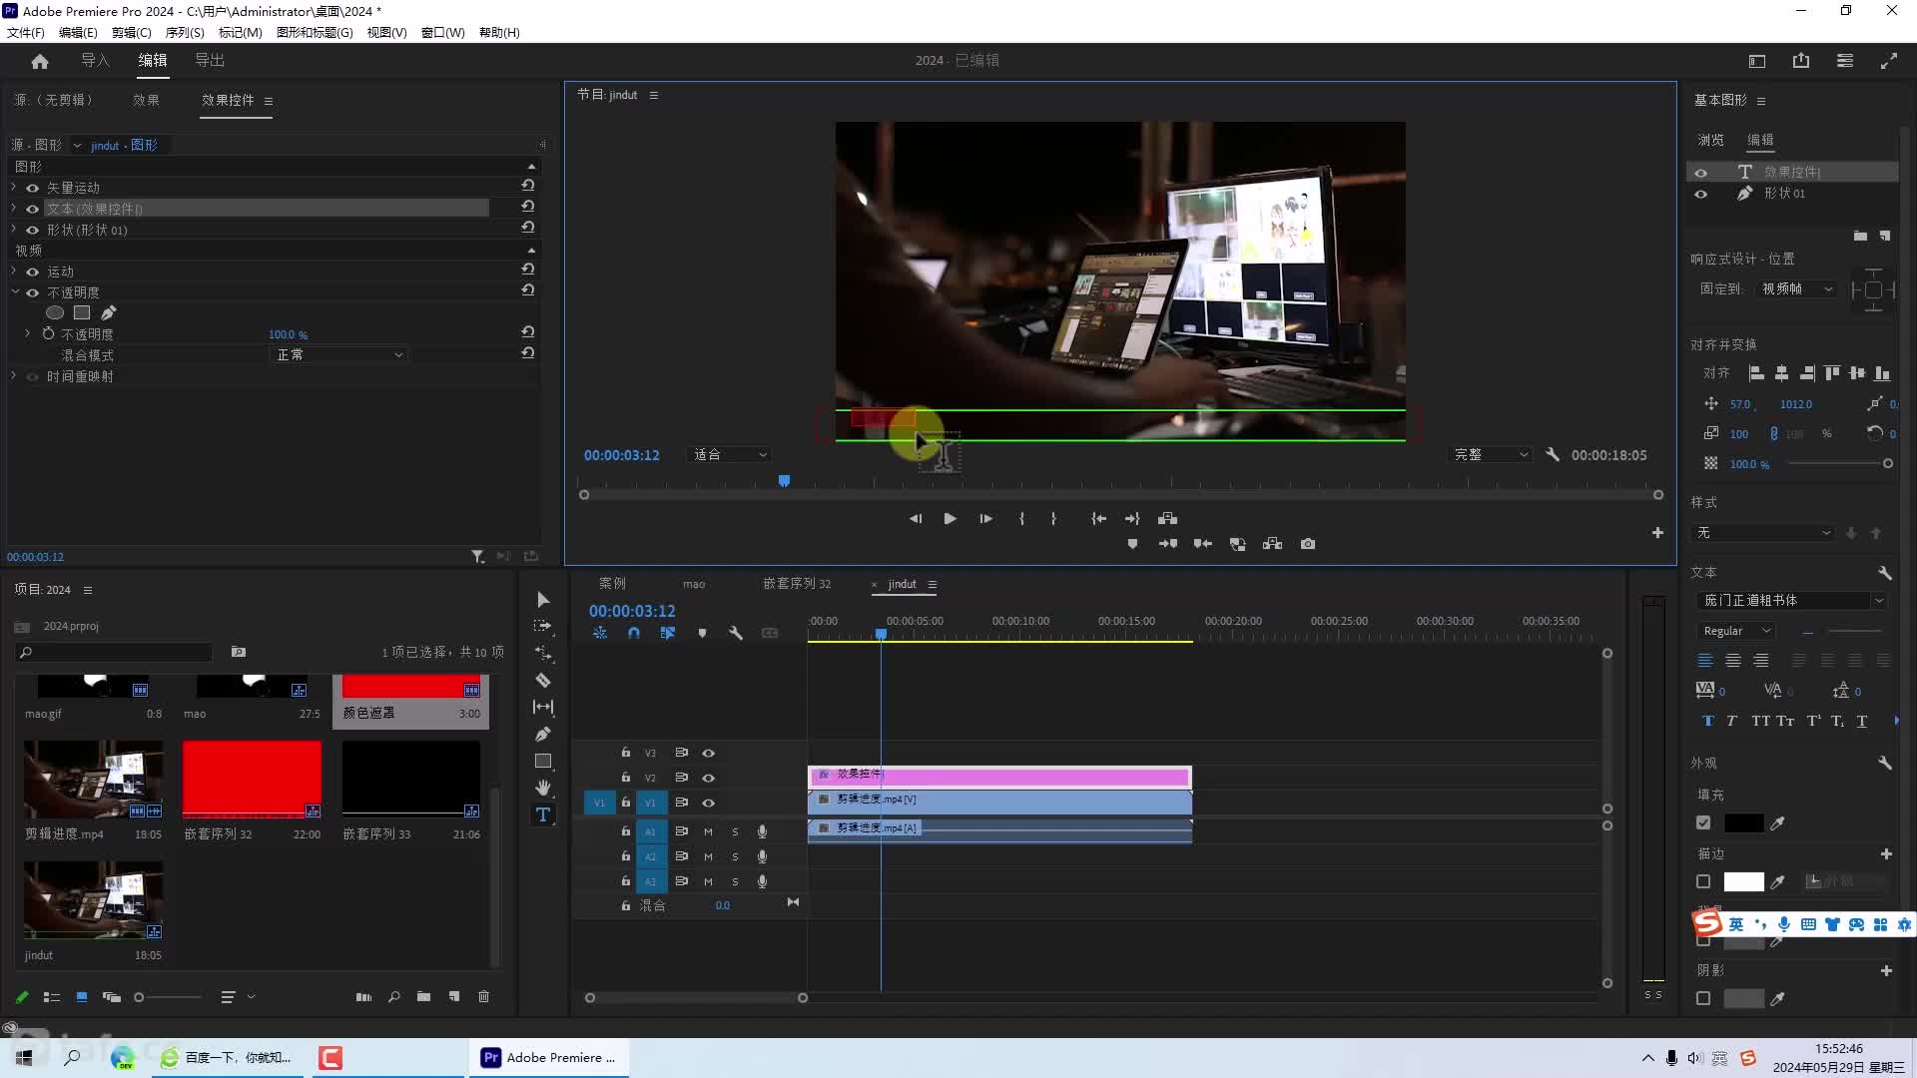
Task: Click the New Bin folder icon in the project panel
Action: [423, 996]
